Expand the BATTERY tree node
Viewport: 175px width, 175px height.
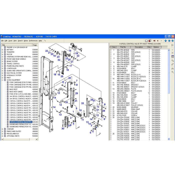click(x=2, y=50)
